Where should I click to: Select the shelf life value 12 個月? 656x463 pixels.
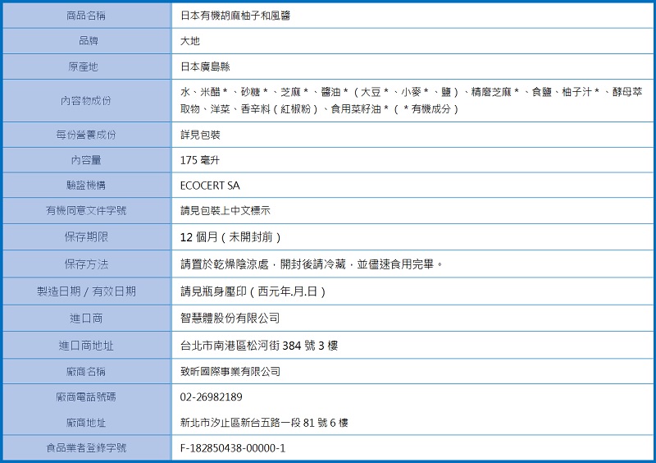pos(230,237)
